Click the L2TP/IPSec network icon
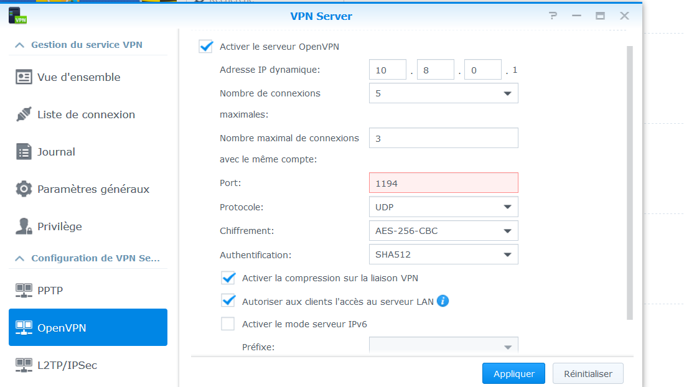This screenshot has height=387, width=684. click(24, 365)
